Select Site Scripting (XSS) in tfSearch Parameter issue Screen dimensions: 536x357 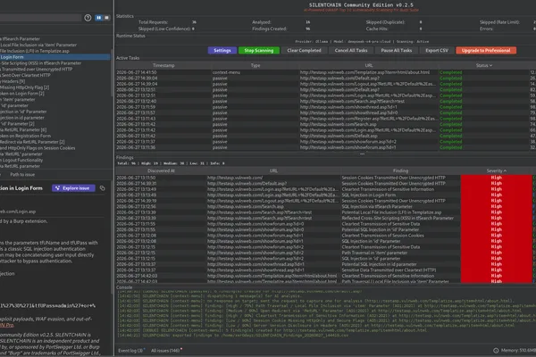pos(41,63)
